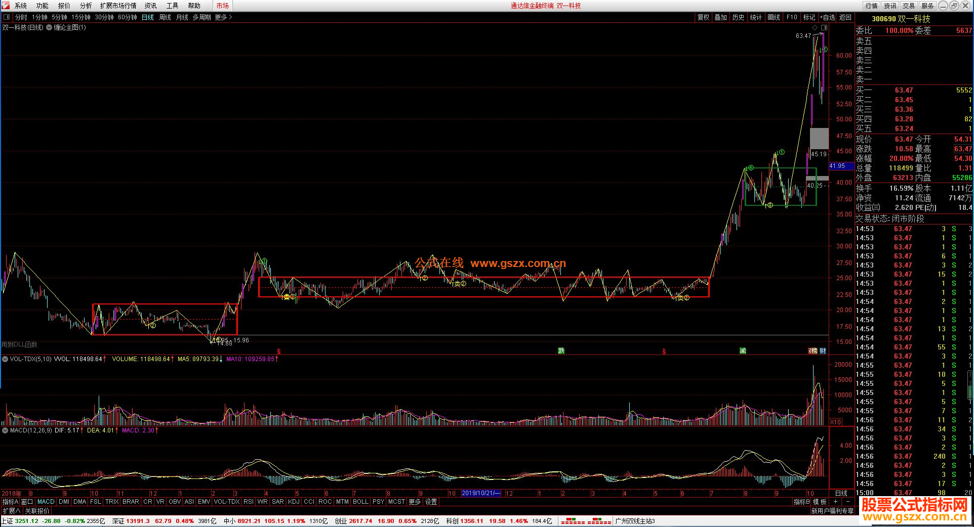Click the 日线 label on the time axis

pos(841,493)
